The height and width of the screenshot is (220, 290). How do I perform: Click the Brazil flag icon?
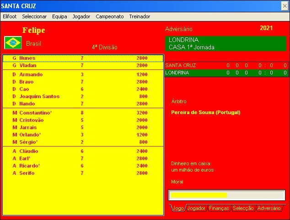coord(13,43)
